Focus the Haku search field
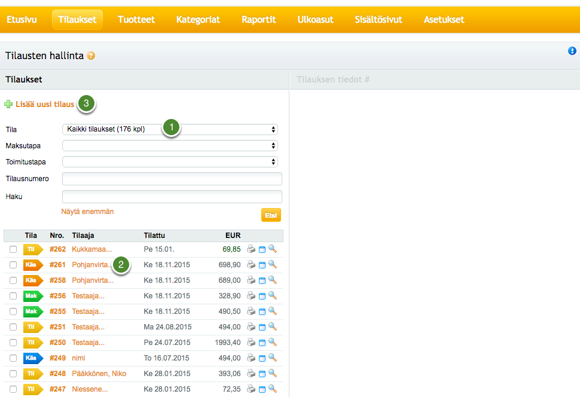This screenshot has width=580, height=397. (x=172, y=197)
